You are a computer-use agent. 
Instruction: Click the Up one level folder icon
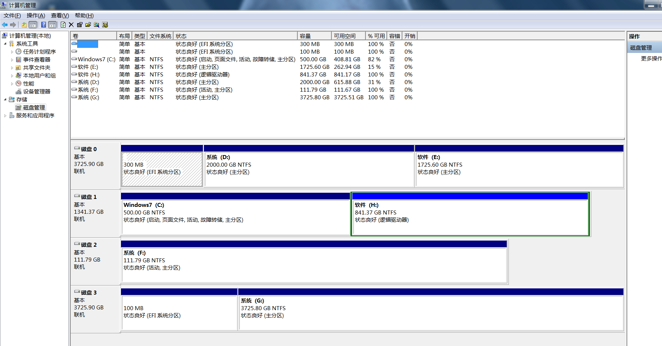coord(24,25)
